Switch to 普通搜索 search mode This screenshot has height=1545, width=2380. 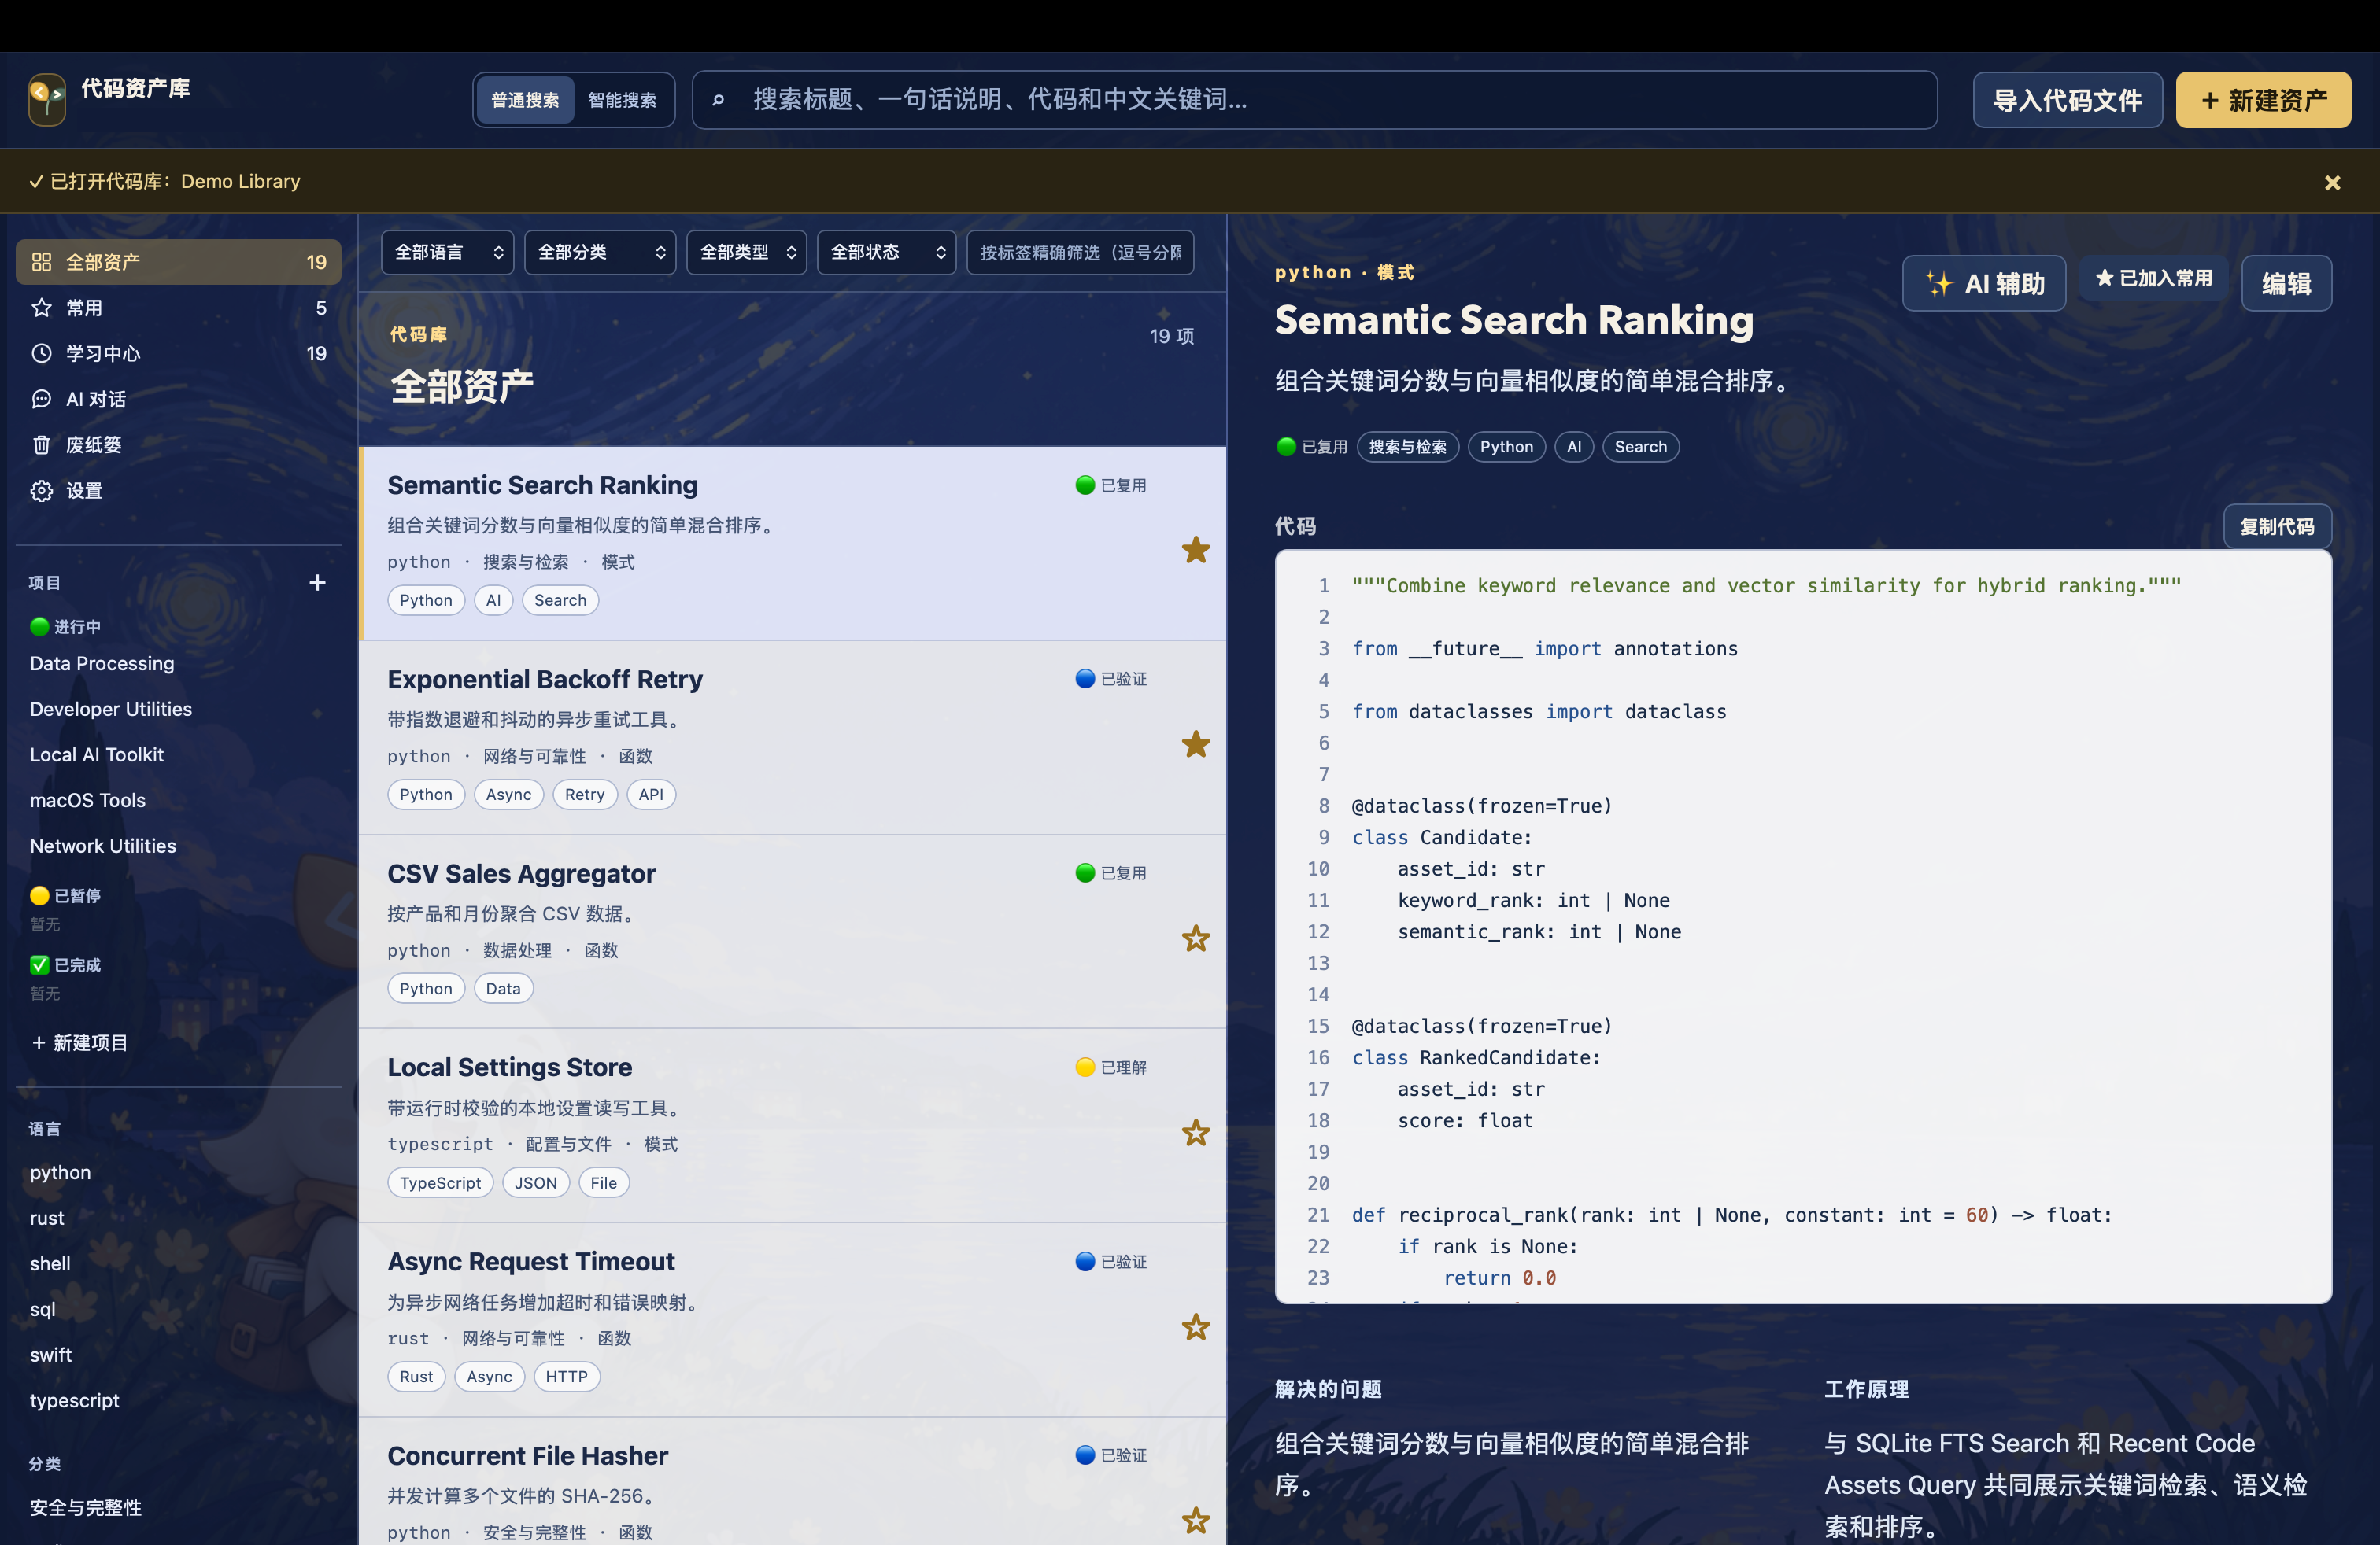pyautogui.click(x=525, y=100)
